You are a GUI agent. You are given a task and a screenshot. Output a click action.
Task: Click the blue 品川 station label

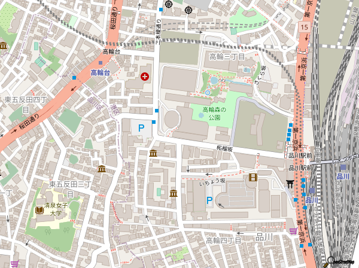(342, 176)
